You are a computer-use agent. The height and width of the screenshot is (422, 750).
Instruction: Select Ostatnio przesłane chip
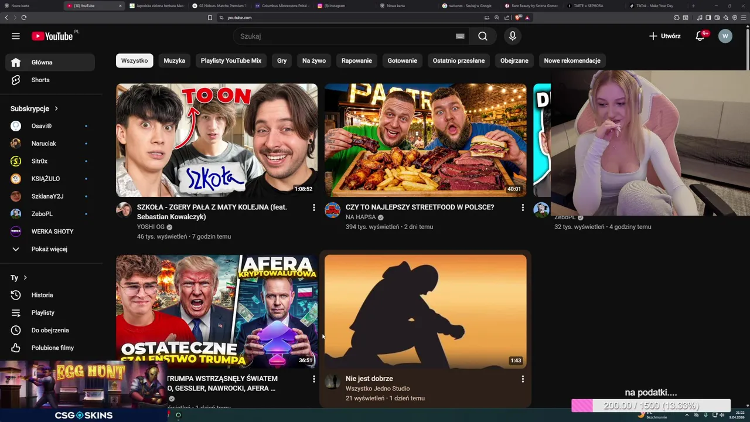tap(459, 61)
